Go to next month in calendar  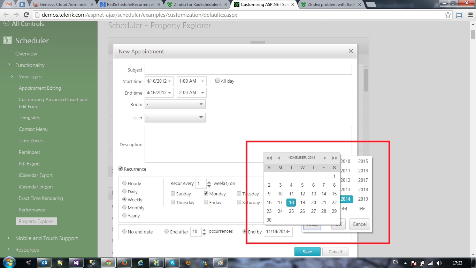click(x=325, y=158)
